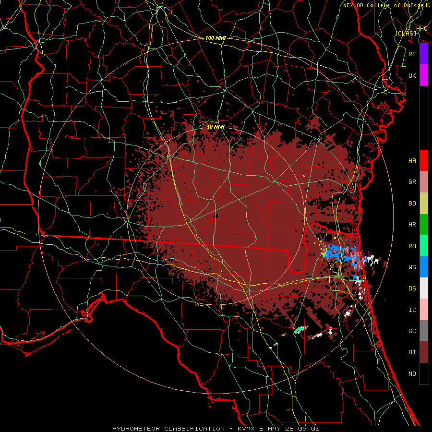Click the HA red legend swatch
Image resolution: width=432 pixels, height=432 pixels.
424,160
